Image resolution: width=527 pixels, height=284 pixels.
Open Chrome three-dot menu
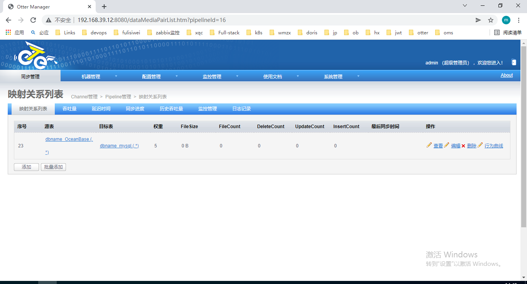(x=519, y=20)
